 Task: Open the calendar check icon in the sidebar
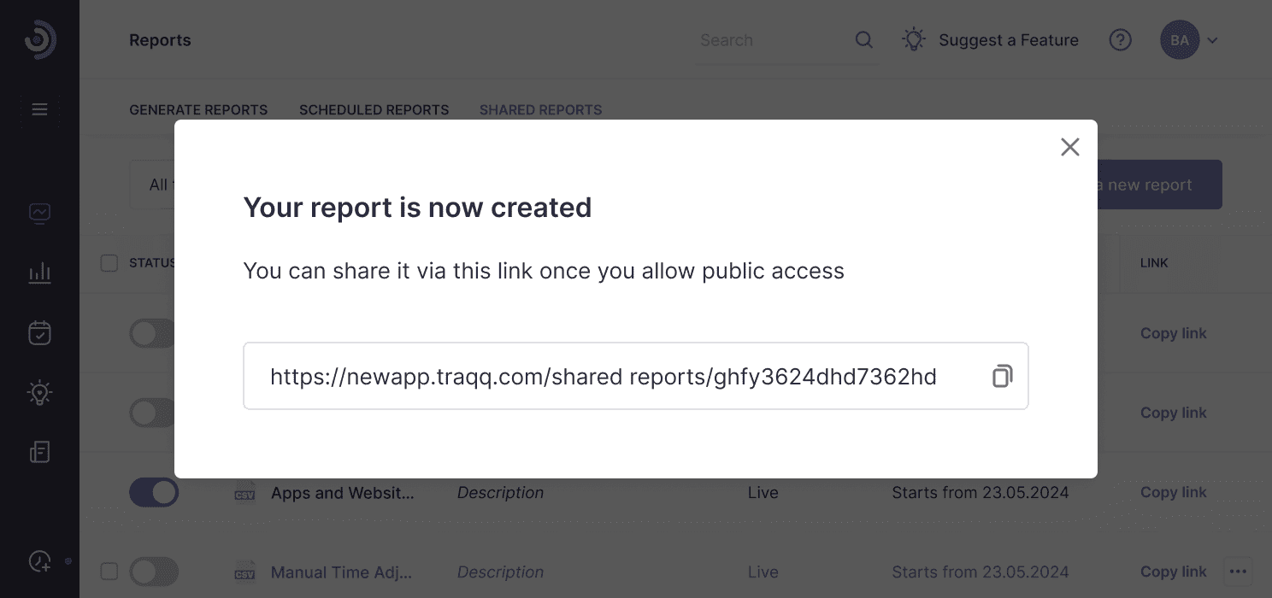[x=39, y=332]
